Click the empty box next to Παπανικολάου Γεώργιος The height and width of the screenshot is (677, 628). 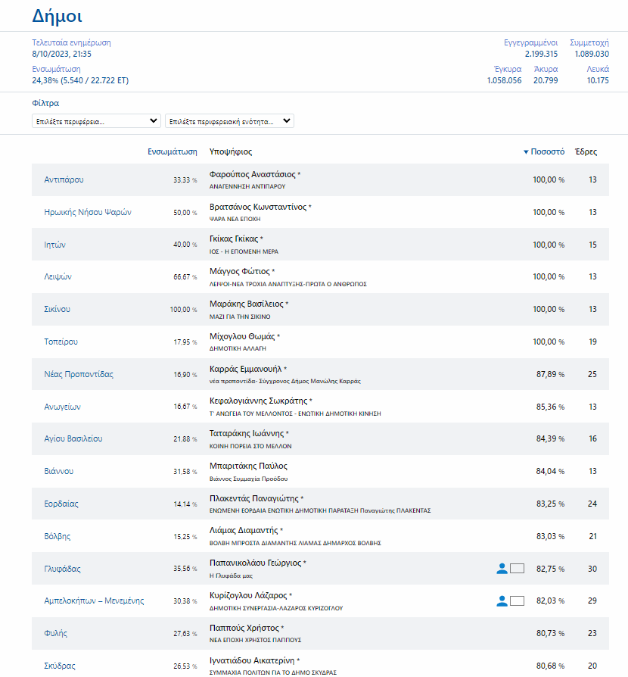[518, 569]
